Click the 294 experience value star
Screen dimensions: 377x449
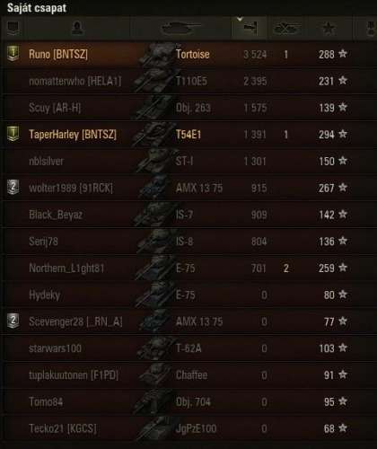pyautogui.click(x=343, y=134)
